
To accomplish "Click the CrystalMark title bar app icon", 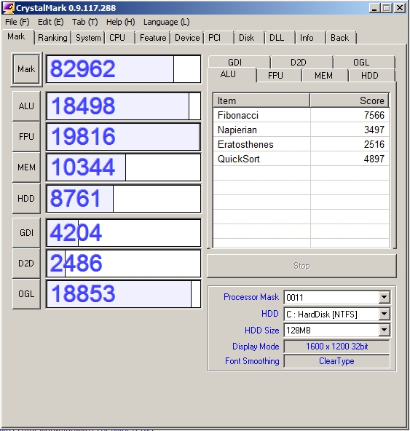I will [x=8, y=8].
